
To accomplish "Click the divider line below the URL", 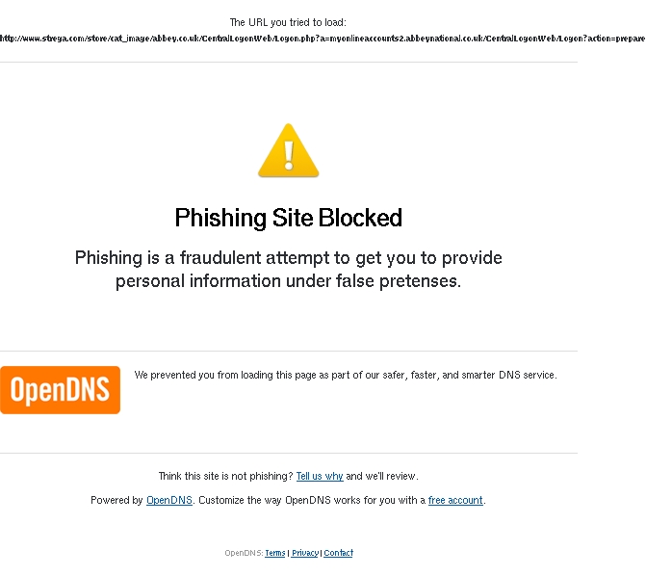I will (289, 63).
